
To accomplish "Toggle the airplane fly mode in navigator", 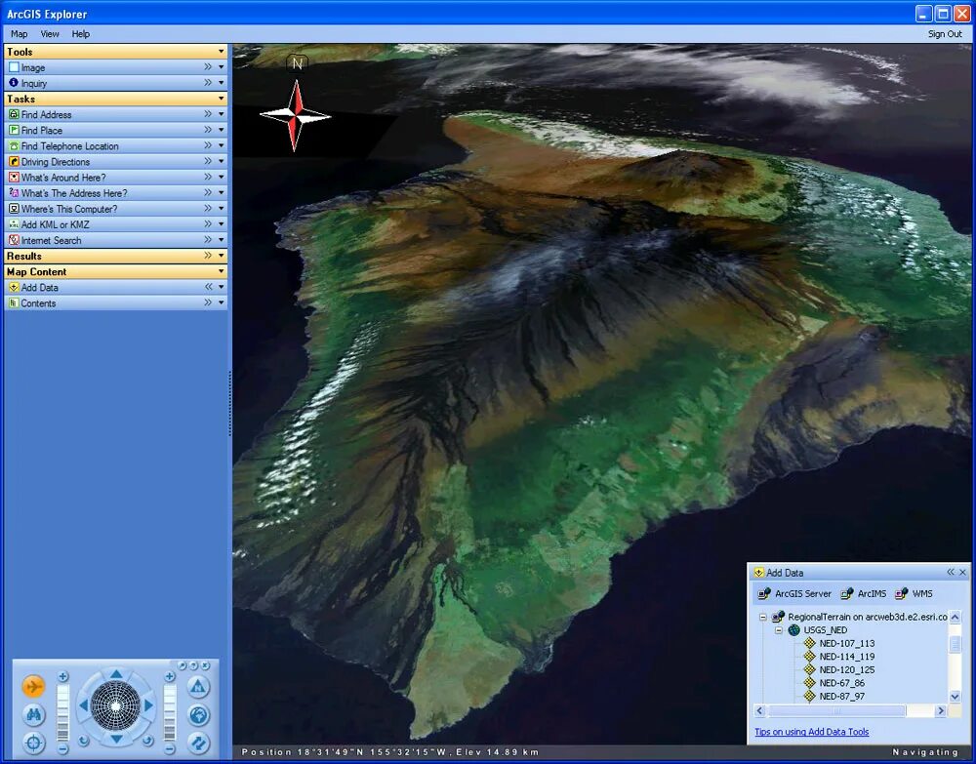I will pyautogui.click(x=33, y=686).
